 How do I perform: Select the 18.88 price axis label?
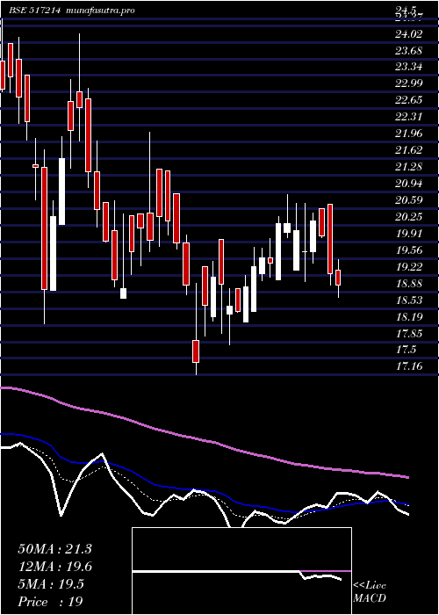coord(409,284)
